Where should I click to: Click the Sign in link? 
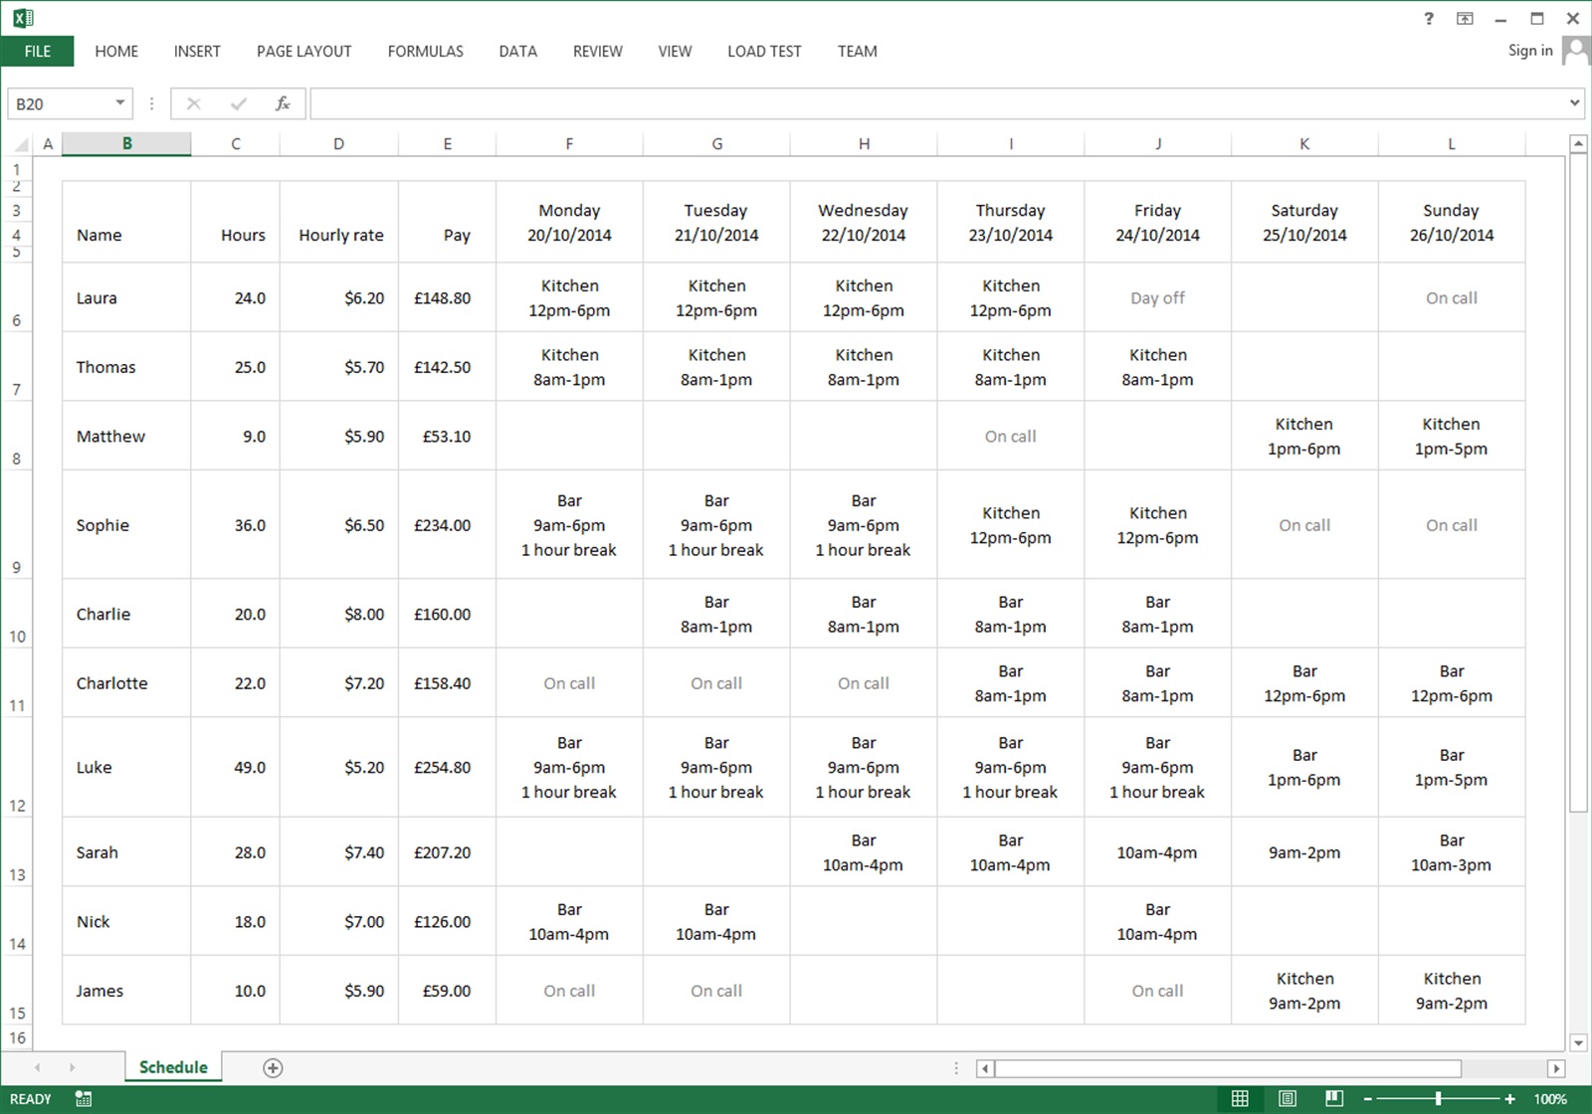coord(1529,51)
